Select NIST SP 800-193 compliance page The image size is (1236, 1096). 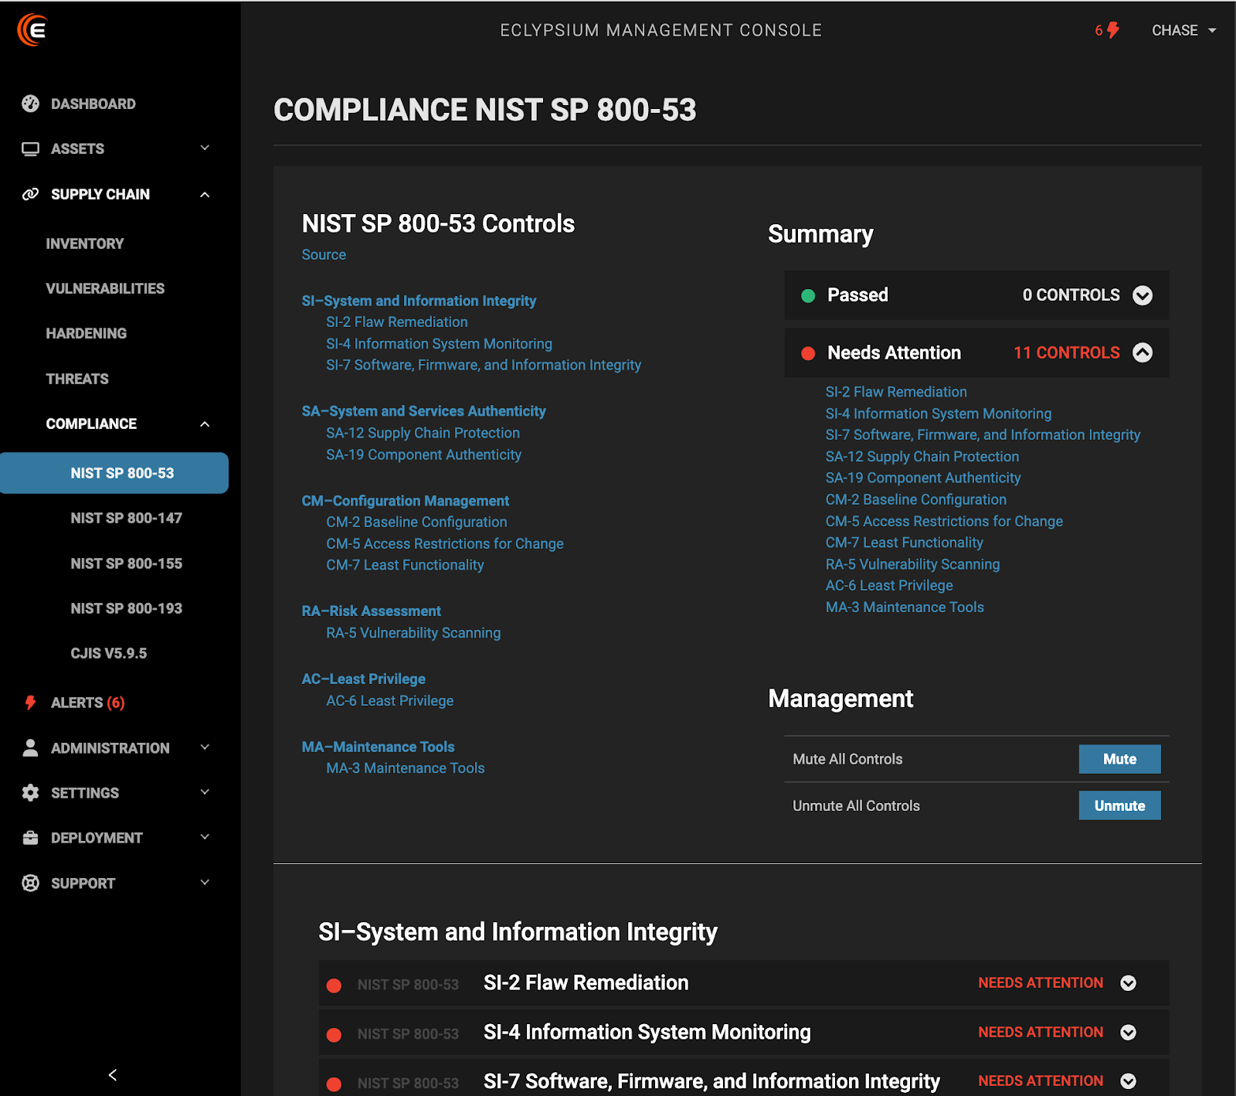pos(127,608)
